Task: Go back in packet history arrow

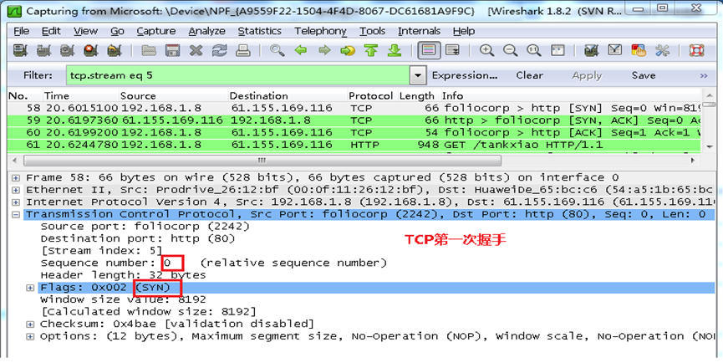Action: (301, 50)
